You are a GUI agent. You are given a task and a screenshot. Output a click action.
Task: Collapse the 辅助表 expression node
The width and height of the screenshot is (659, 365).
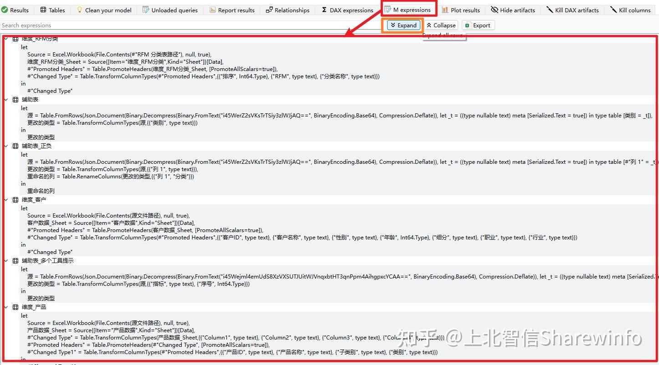[x=5, y=99]
